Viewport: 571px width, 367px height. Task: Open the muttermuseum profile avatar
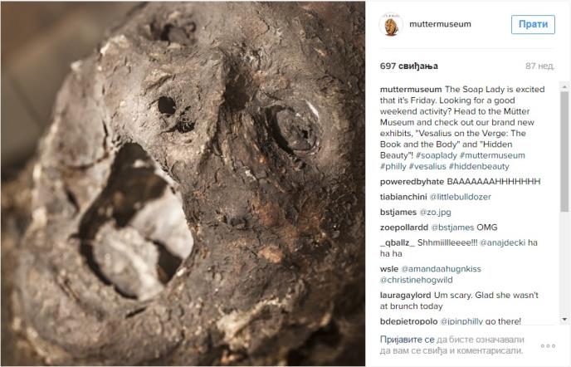tap(391, 24)
